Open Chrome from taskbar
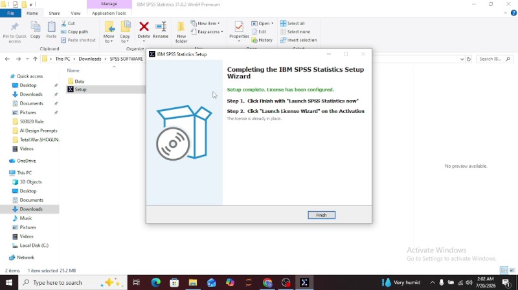 [x=267, y=282]
